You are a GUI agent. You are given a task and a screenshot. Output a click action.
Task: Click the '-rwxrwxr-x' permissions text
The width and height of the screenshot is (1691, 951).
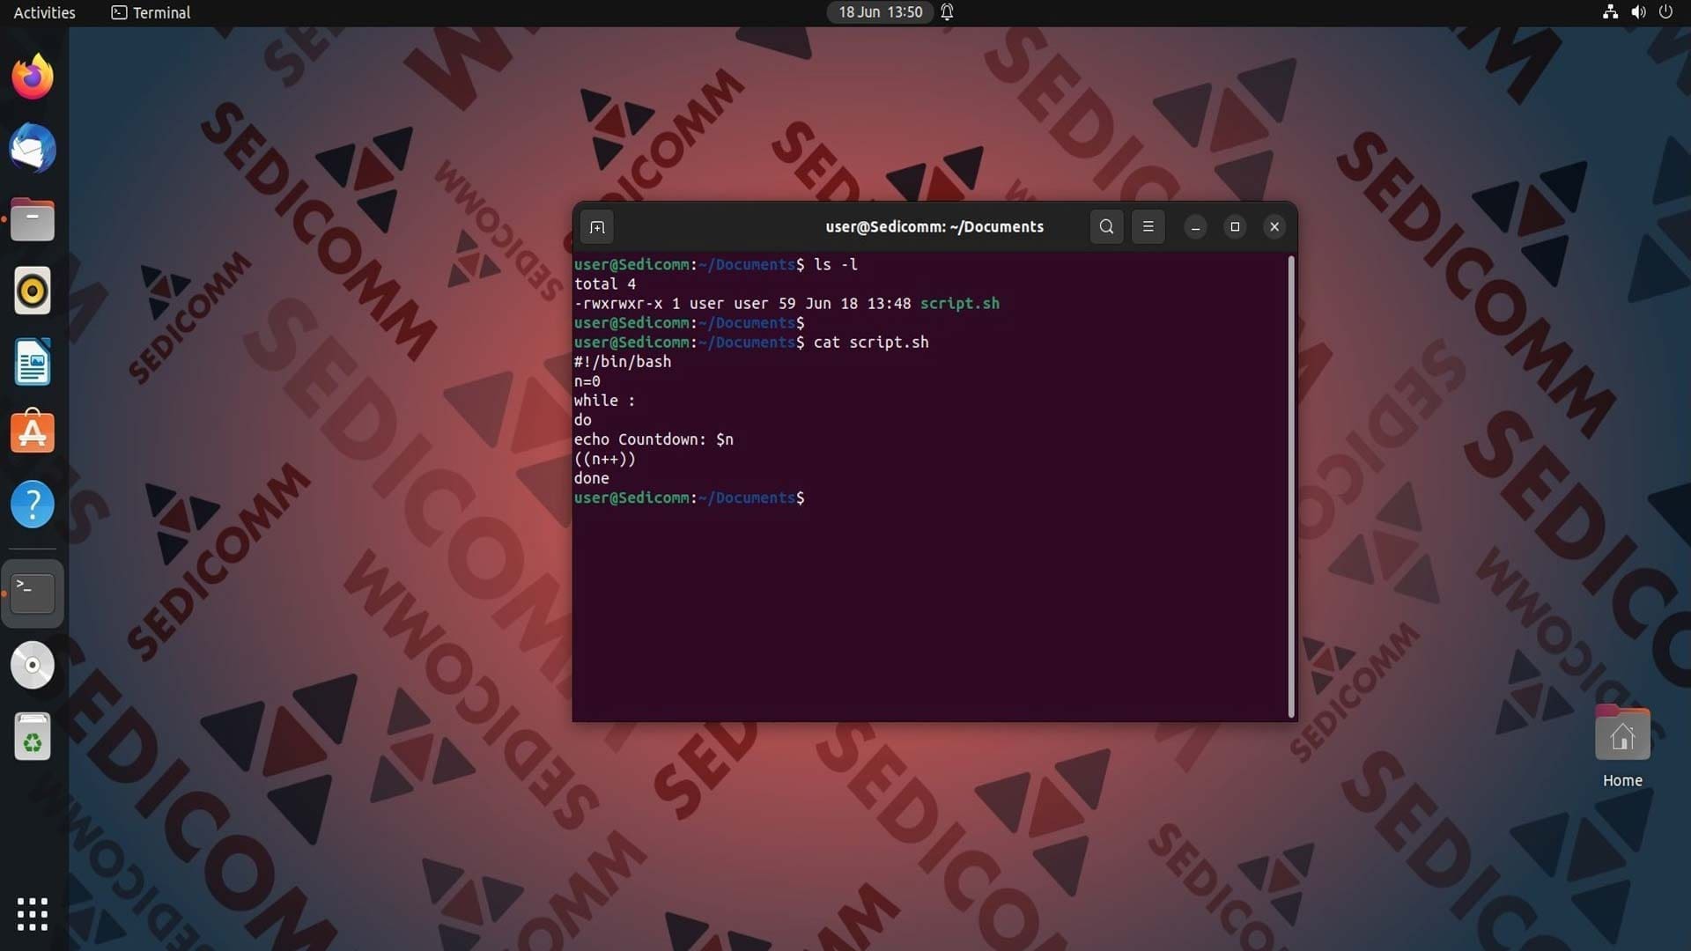click(x=617, y=304)
